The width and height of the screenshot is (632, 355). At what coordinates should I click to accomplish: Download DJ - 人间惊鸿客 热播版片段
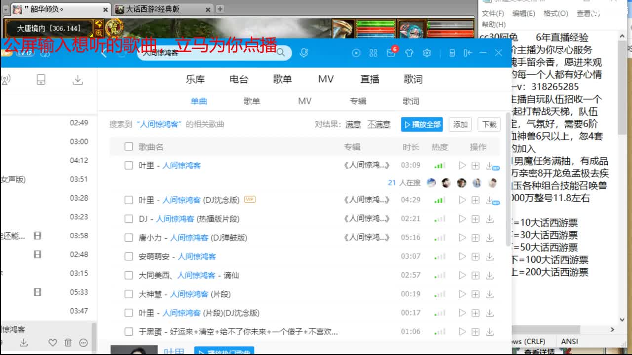489,219
